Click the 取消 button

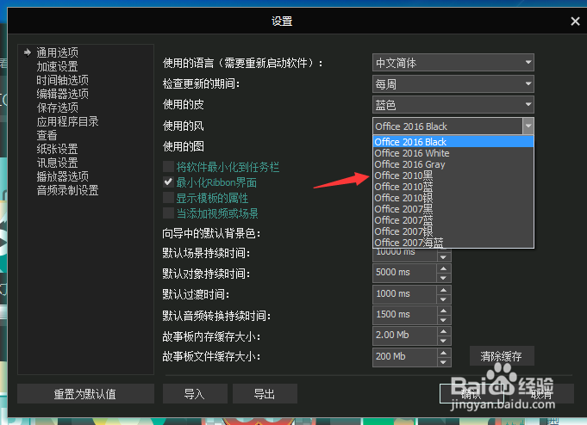541,394
